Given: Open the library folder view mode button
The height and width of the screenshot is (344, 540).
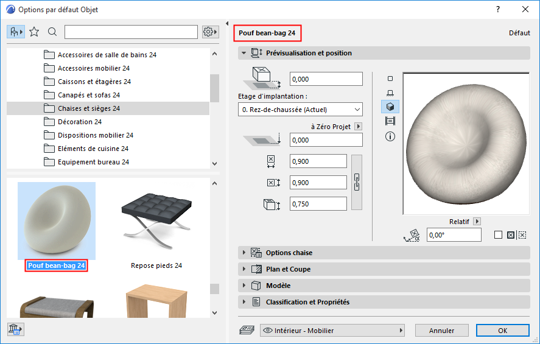Looking at the screenshot, I should click(x=16, y=32).
